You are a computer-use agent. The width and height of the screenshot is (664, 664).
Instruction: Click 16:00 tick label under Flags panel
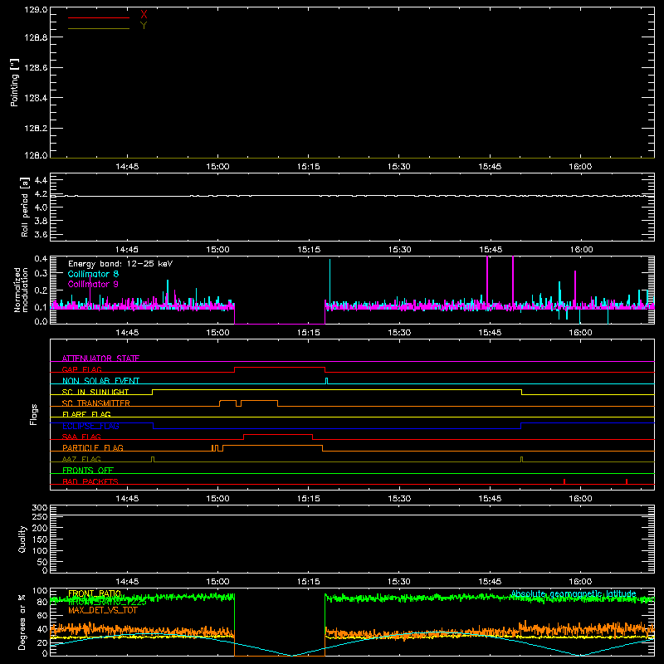pos(580,499)
